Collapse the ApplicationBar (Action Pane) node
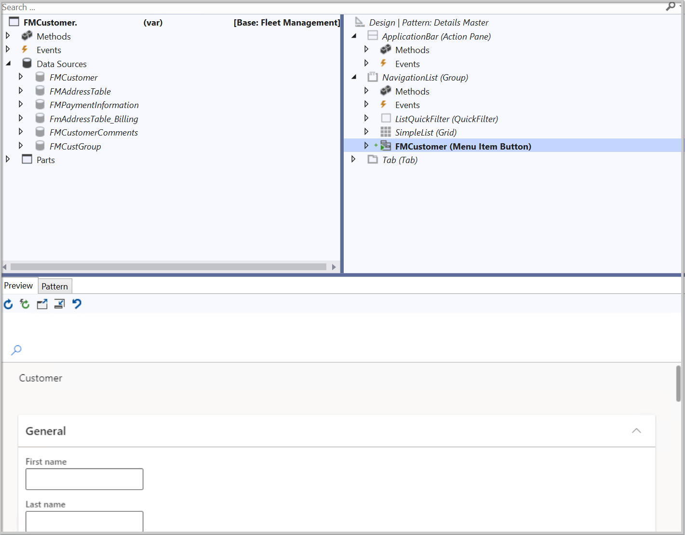Screen dimensions: 685x535 click(x=354, y=36)
